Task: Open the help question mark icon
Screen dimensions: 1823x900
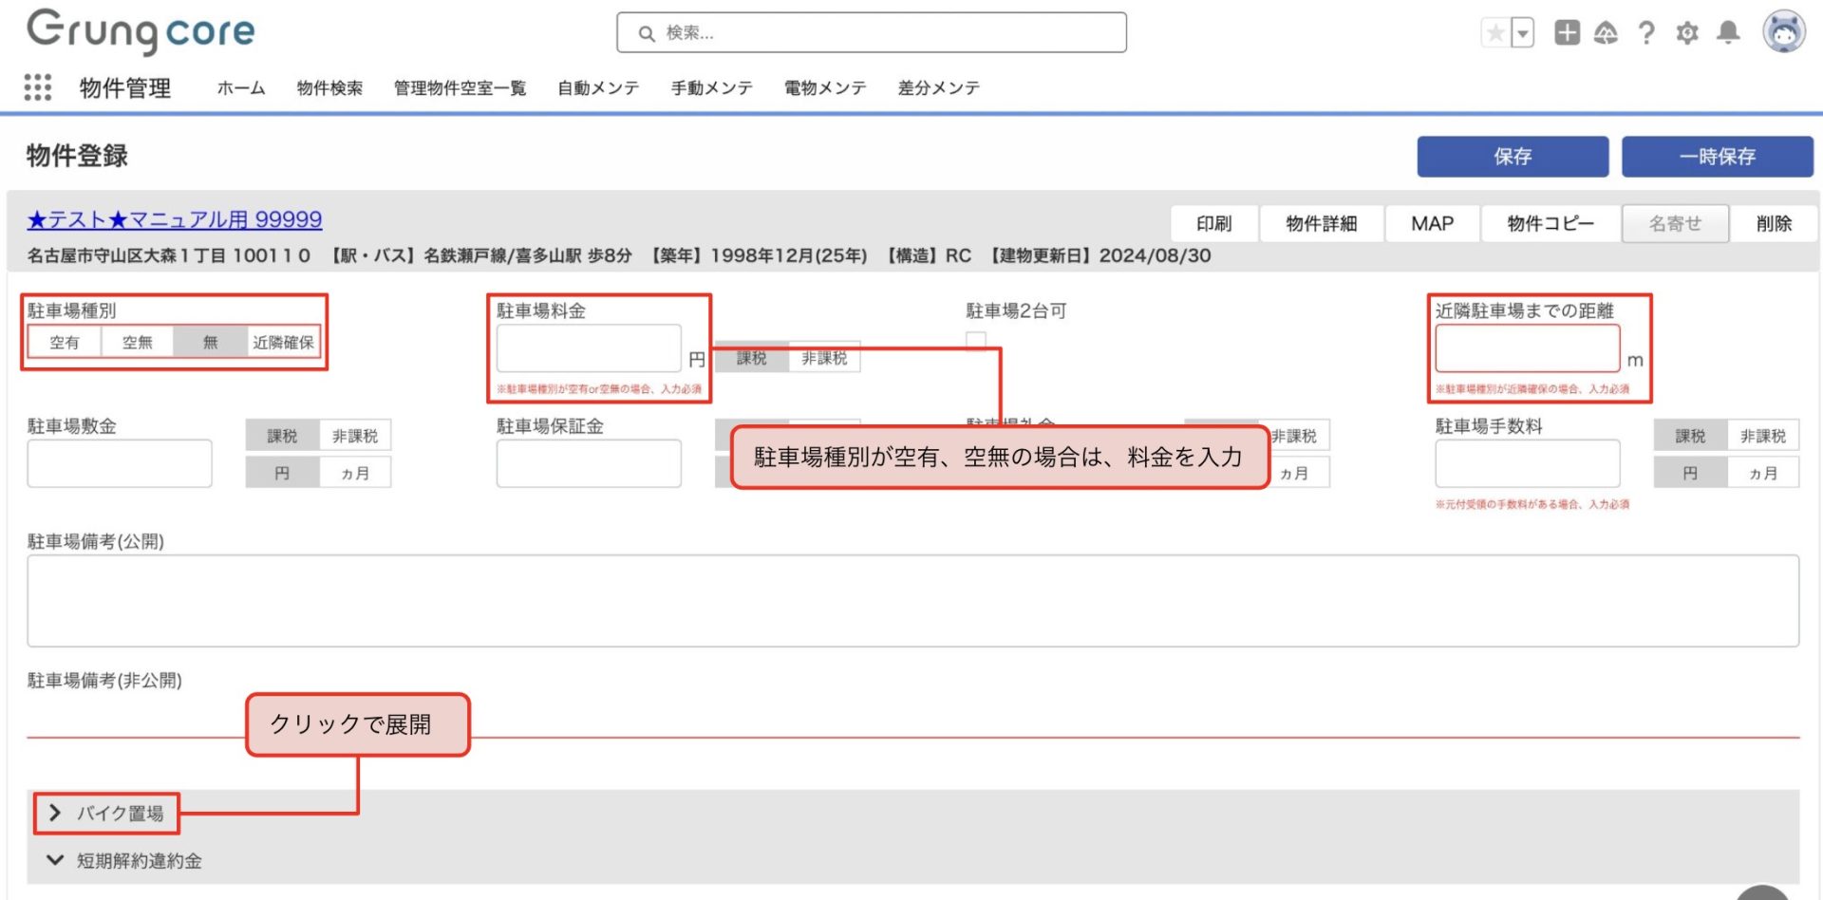Action: click(1646, 33)
